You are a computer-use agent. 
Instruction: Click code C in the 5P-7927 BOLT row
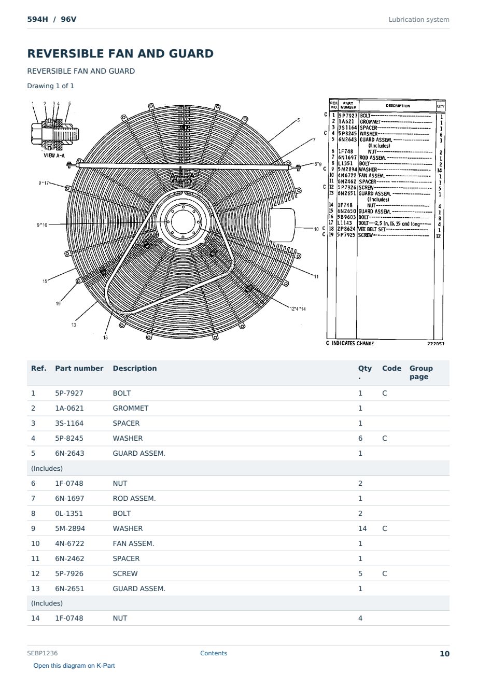tap(385, 393)
